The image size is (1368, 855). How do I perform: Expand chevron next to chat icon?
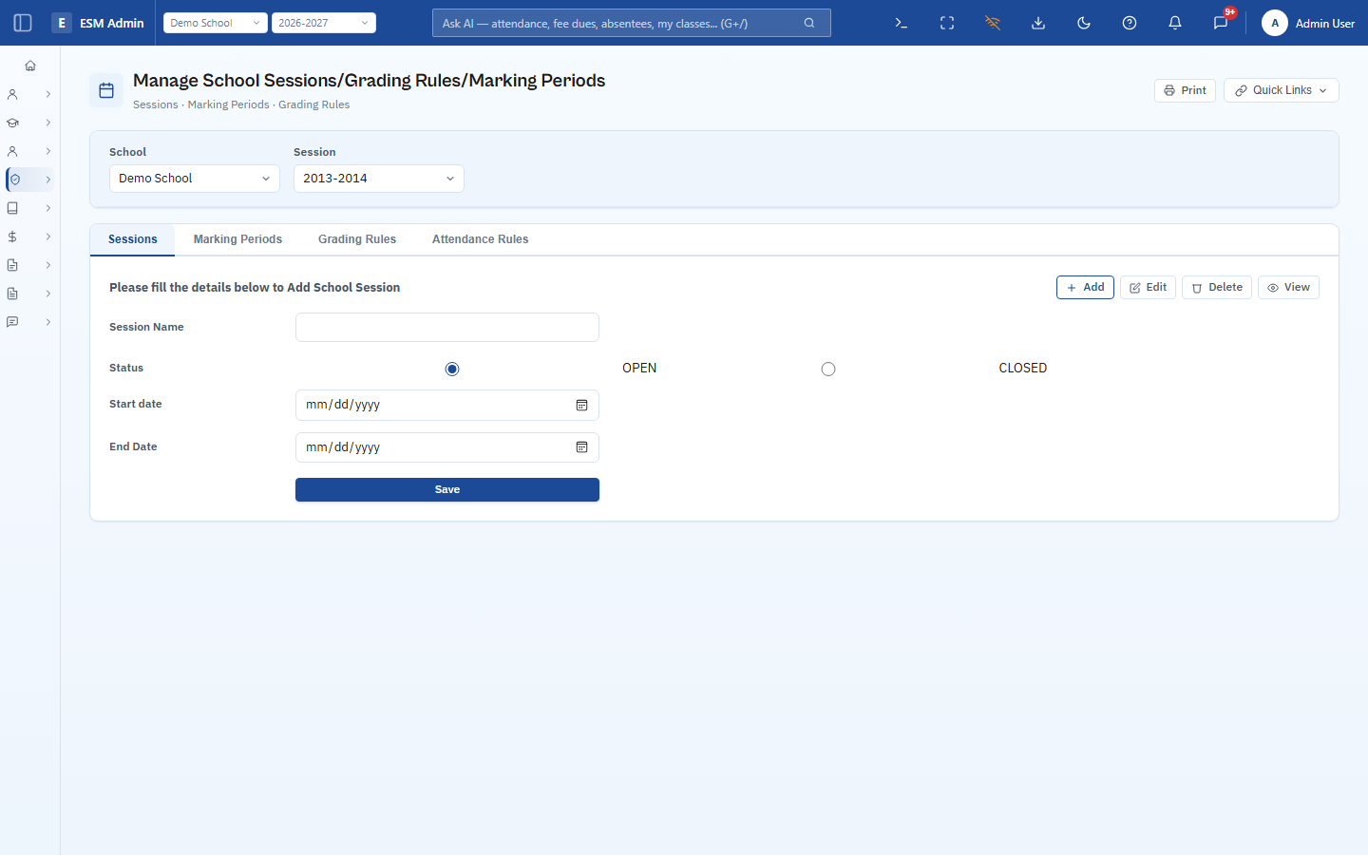[x=47, y=322]
